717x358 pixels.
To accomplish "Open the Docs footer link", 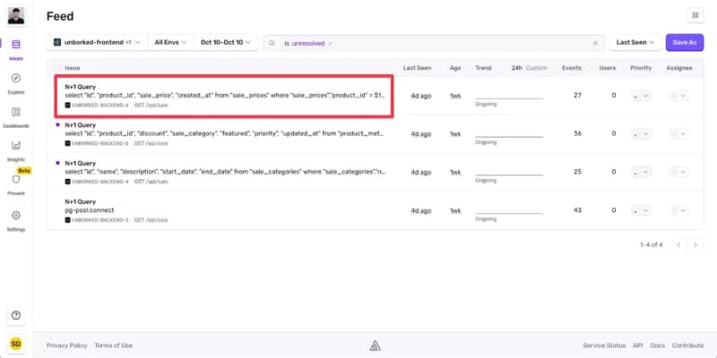I will tap(658, 345).
